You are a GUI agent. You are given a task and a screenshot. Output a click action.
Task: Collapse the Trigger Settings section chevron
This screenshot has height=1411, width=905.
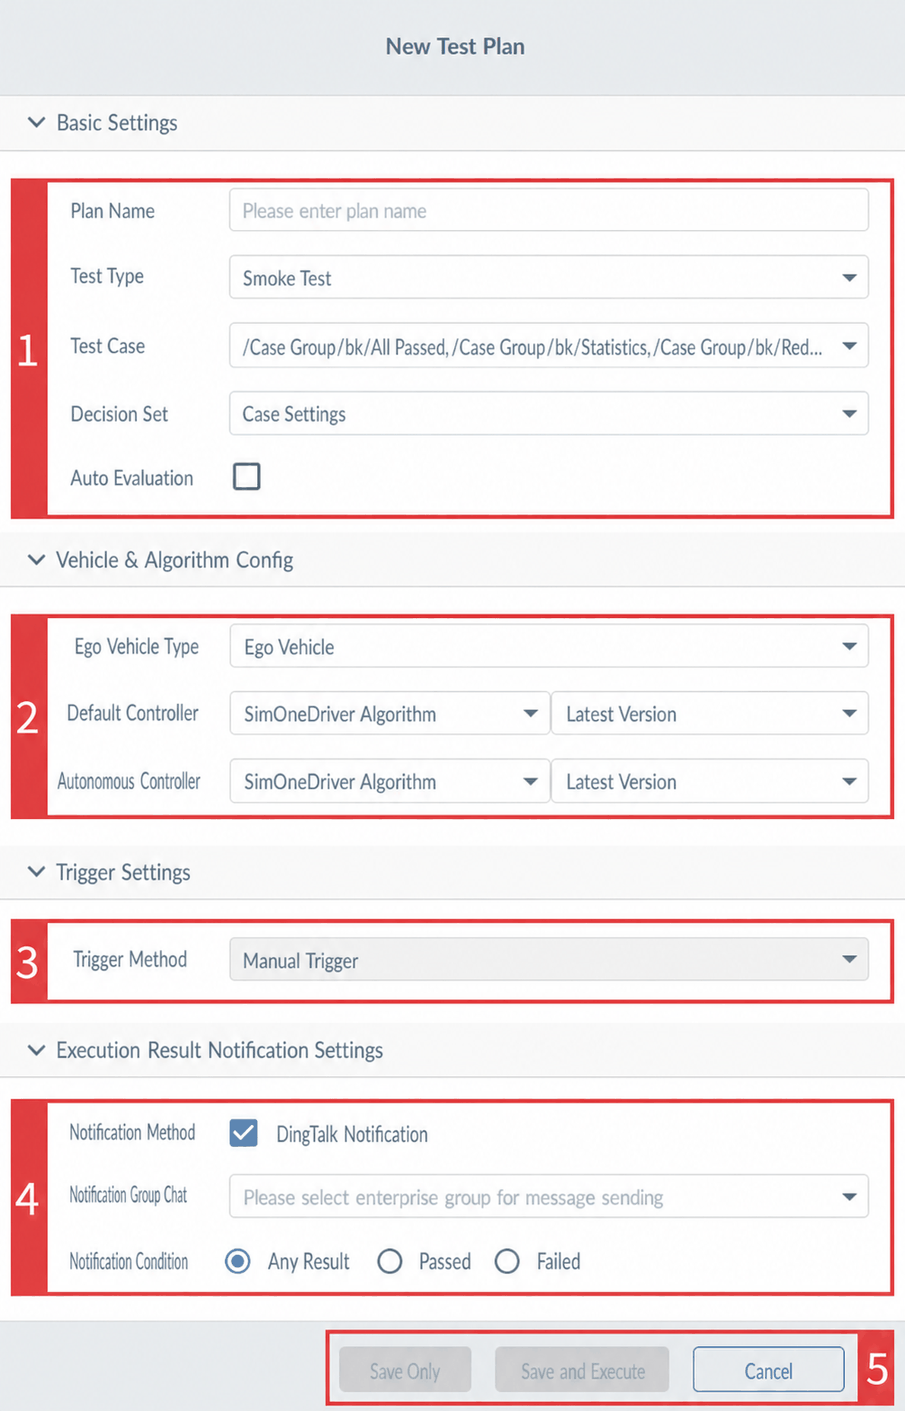tap(36, 872)
